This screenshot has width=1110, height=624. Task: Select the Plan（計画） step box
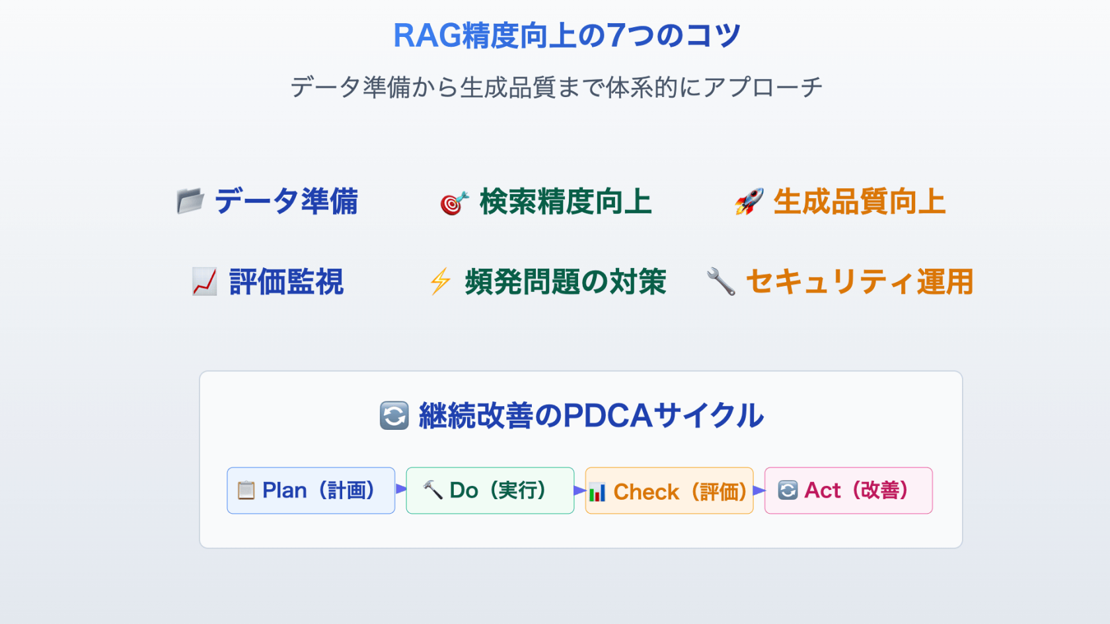[x=311, y=491]
